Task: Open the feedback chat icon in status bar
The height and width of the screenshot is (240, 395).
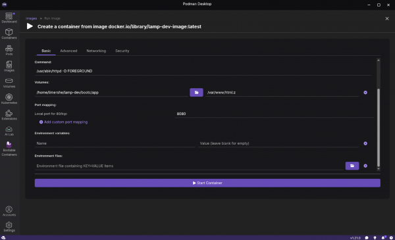Action: 367,238
